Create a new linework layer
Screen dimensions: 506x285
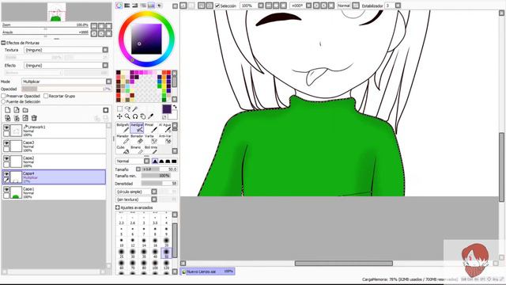[17, 110]
